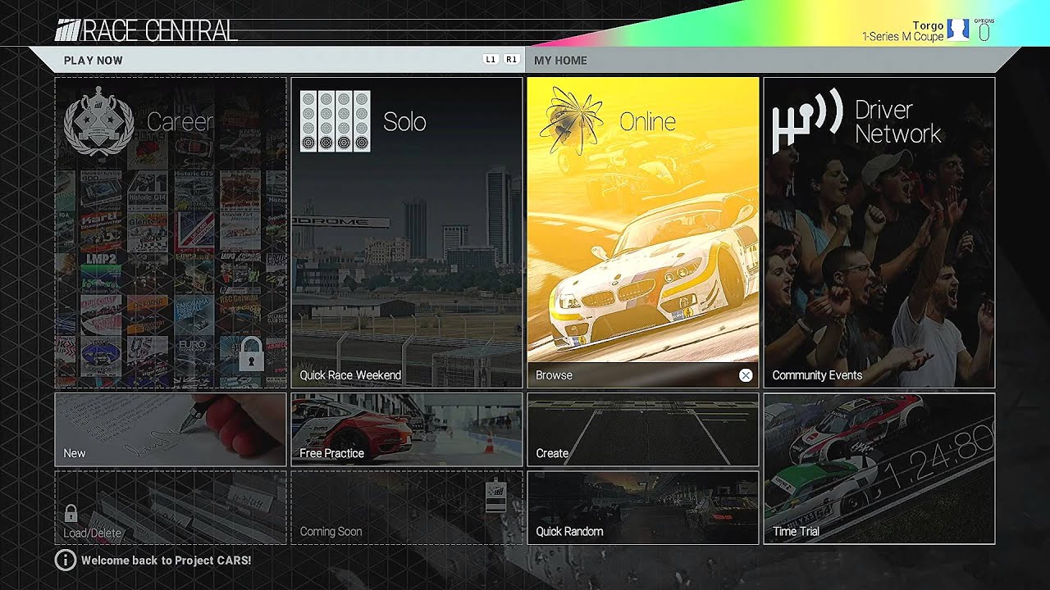The height and width of the screenshot is (590, 1050).
Task: Click the RACE CENTRAL header title
Action: pyautogui.click(x=159, y=31)
